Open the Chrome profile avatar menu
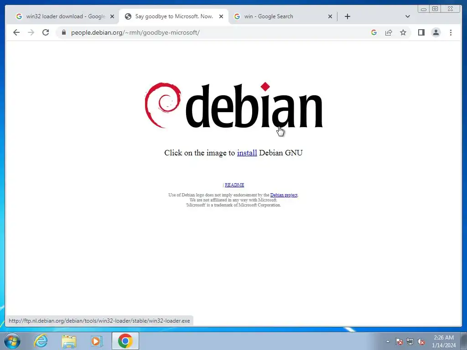The width and height of the screenshot is (467, 350). (x=436, y=32)
